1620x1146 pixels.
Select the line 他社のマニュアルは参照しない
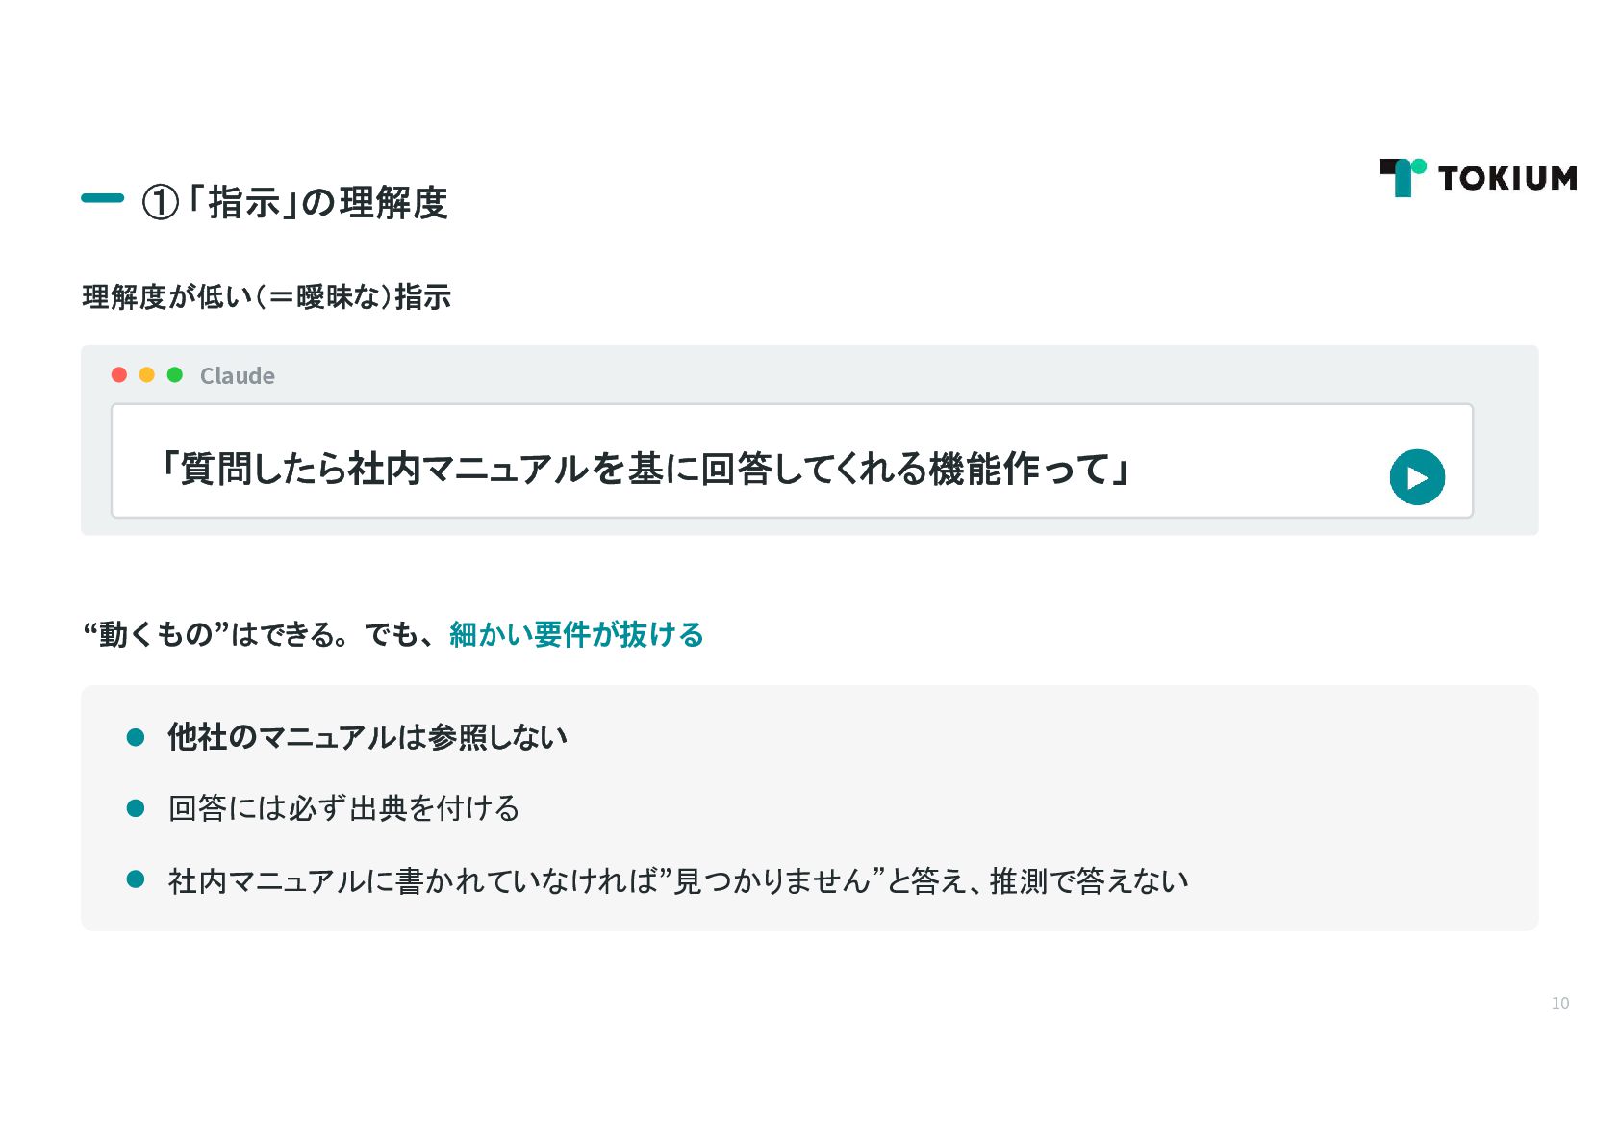point(367,737)
